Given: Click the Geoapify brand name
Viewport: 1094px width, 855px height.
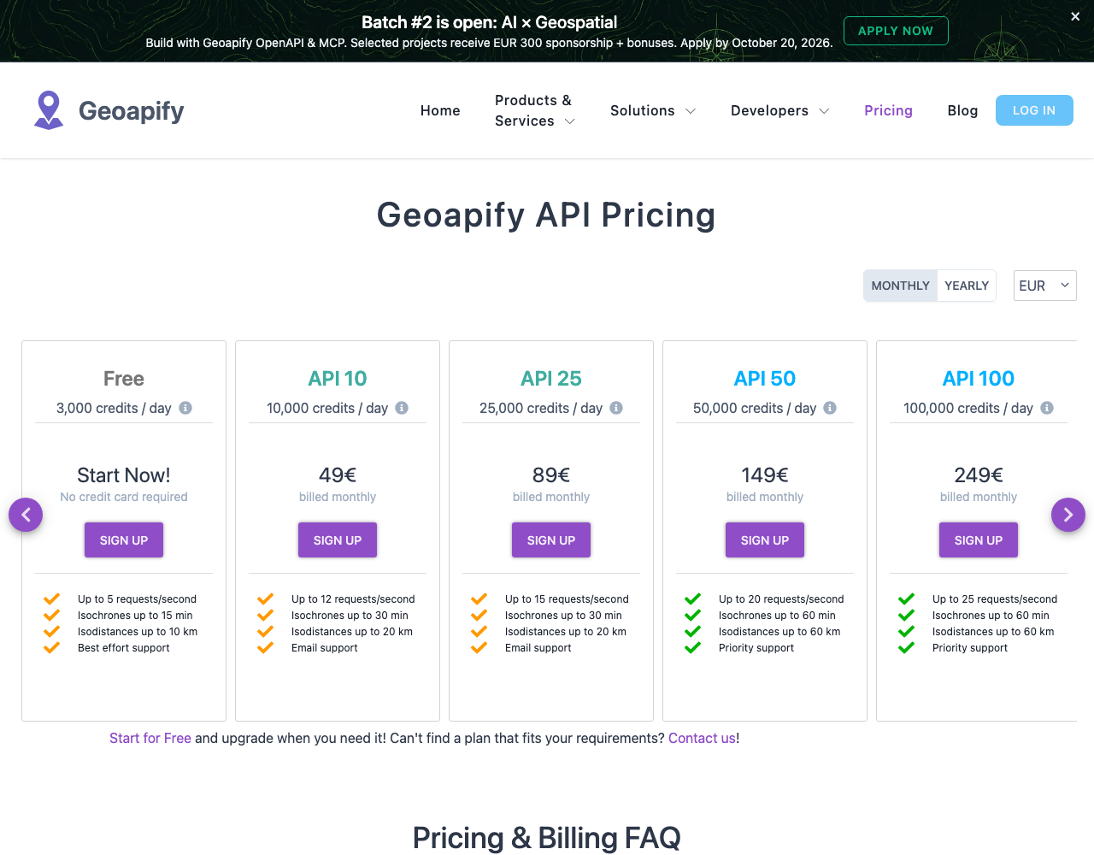Looking at the screenshot, I should 132,110.
